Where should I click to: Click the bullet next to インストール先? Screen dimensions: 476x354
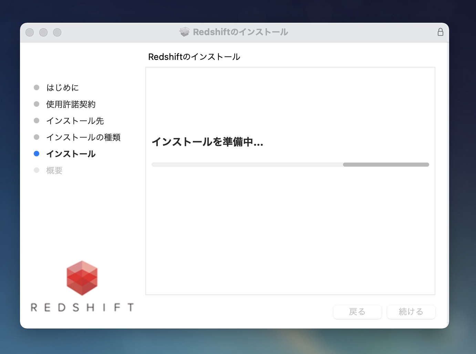pos(37,121)
